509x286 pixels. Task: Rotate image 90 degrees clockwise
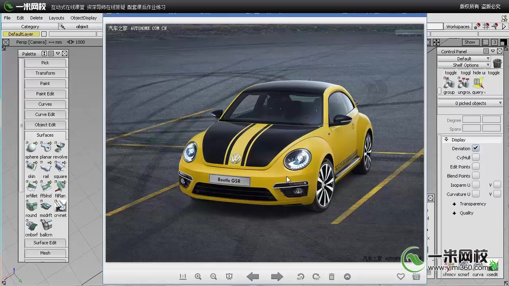click(316, 276)
